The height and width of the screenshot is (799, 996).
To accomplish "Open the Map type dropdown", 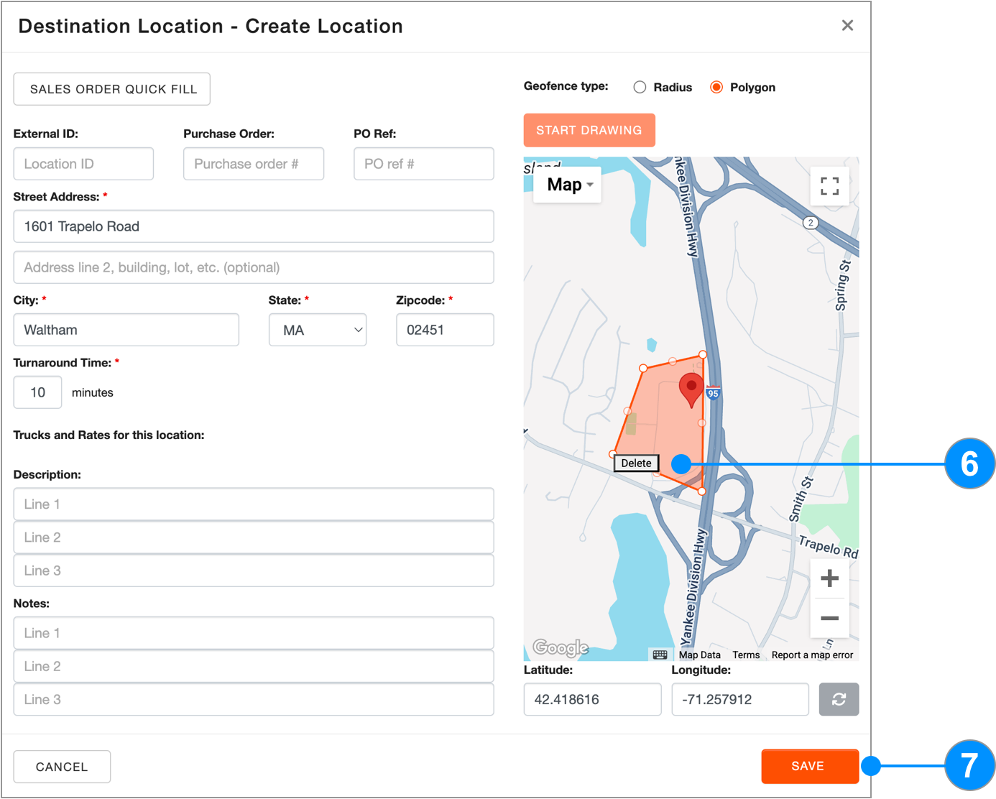I will point(568,185).
